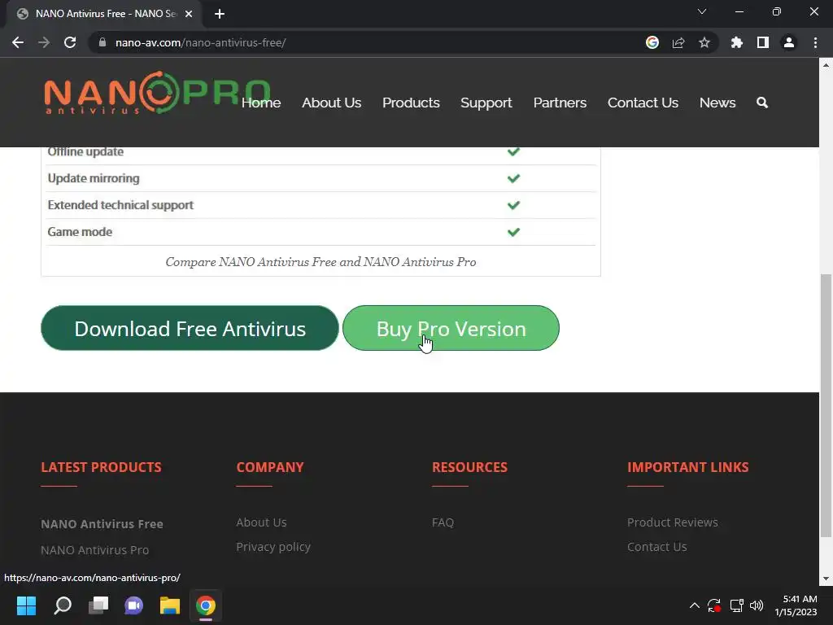The height and width of the screenshot is (625, 833).
Task: Open NANO Antivirus Pro footer link
Action: [95, 550]
